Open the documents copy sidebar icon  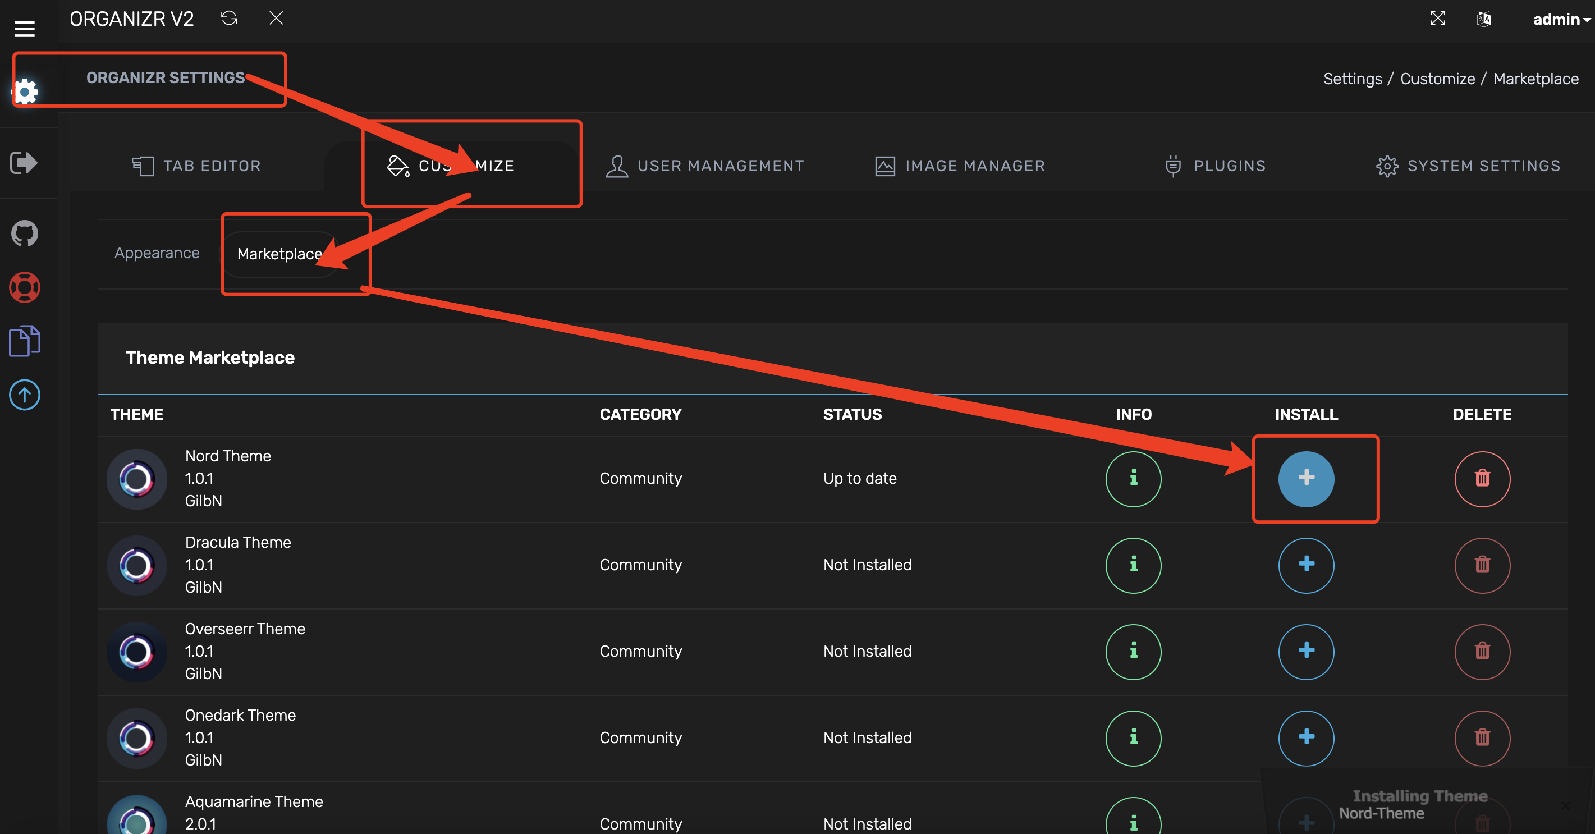(25, 341)
